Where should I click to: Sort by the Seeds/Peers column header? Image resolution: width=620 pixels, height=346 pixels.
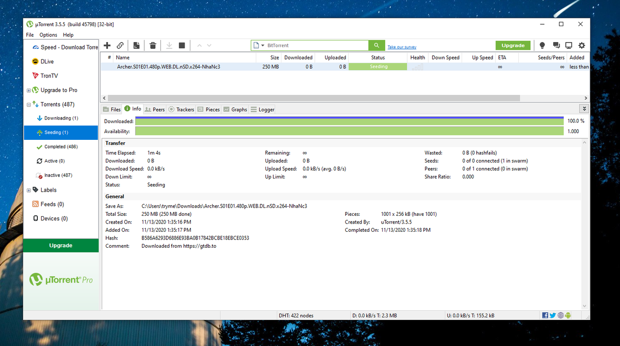[542, 58]
